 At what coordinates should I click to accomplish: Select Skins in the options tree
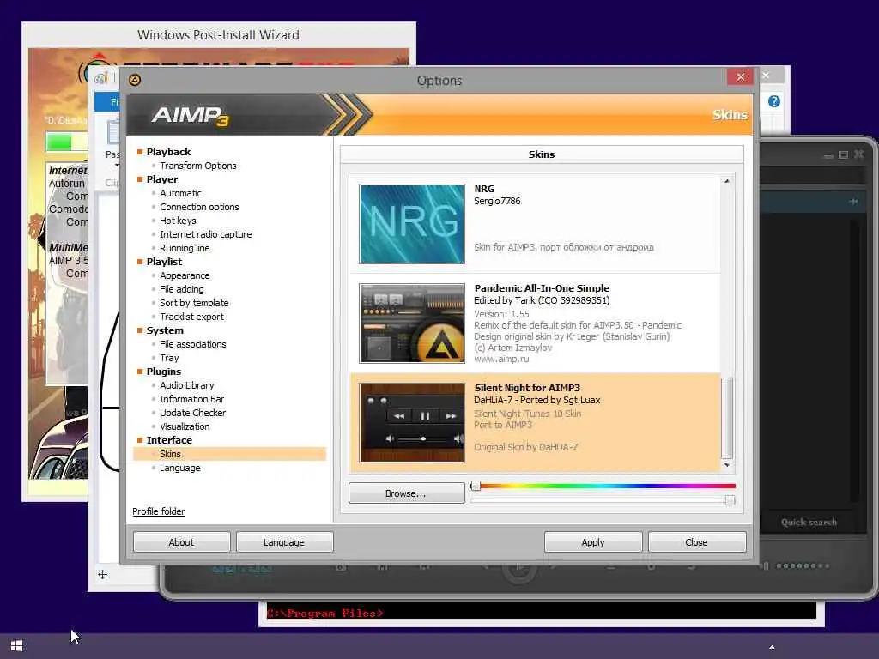point(229,454)
